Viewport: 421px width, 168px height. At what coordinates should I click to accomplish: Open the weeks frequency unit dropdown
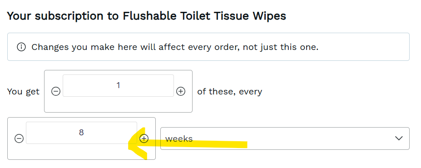tap(285, 138)
